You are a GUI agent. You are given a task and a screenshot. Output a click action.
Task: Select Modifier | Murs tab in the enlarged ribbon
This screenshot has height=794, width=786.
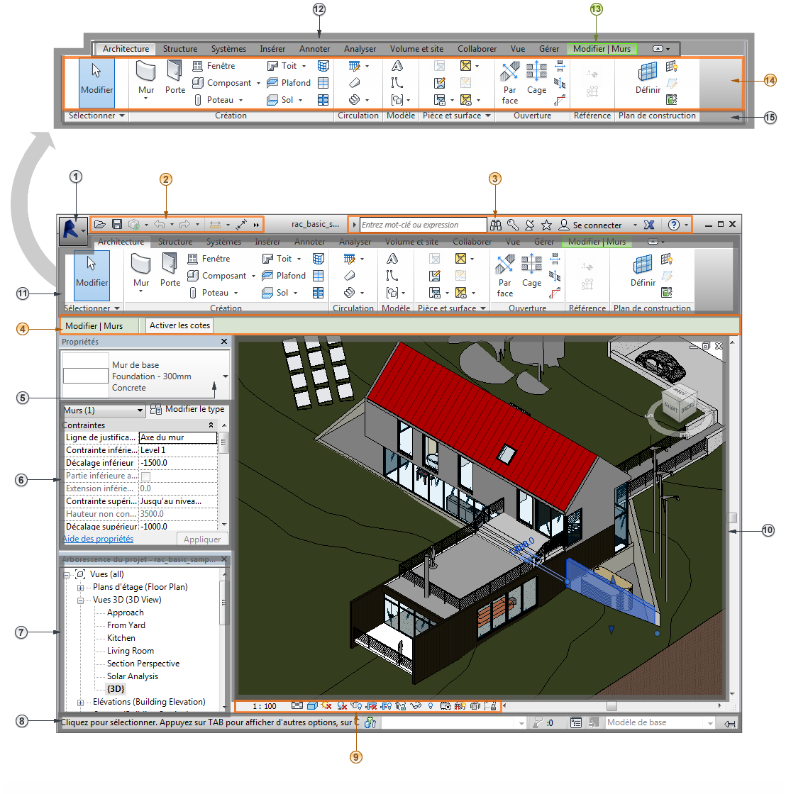602,49
